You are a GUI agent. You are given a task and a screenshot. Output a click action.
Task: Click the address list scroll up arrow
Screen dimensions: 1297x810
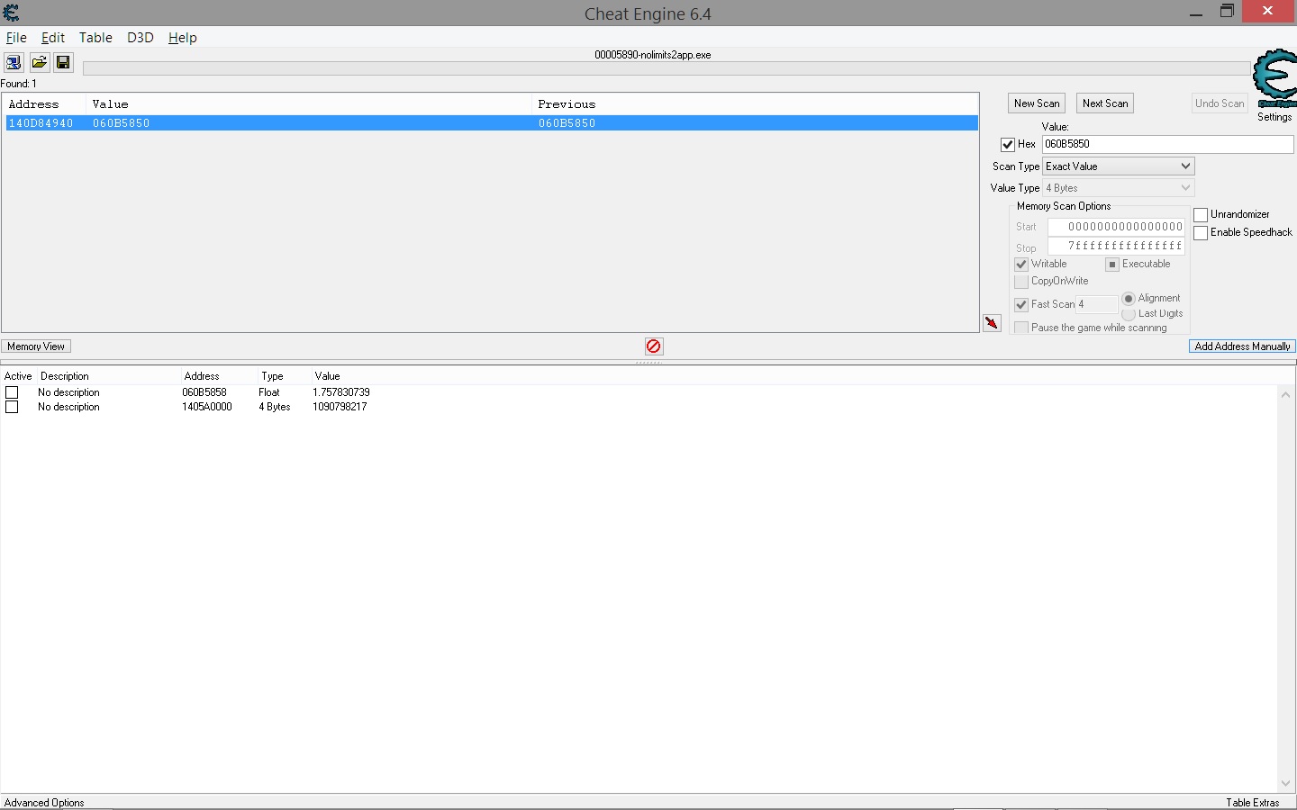(x=1285, y=395)
